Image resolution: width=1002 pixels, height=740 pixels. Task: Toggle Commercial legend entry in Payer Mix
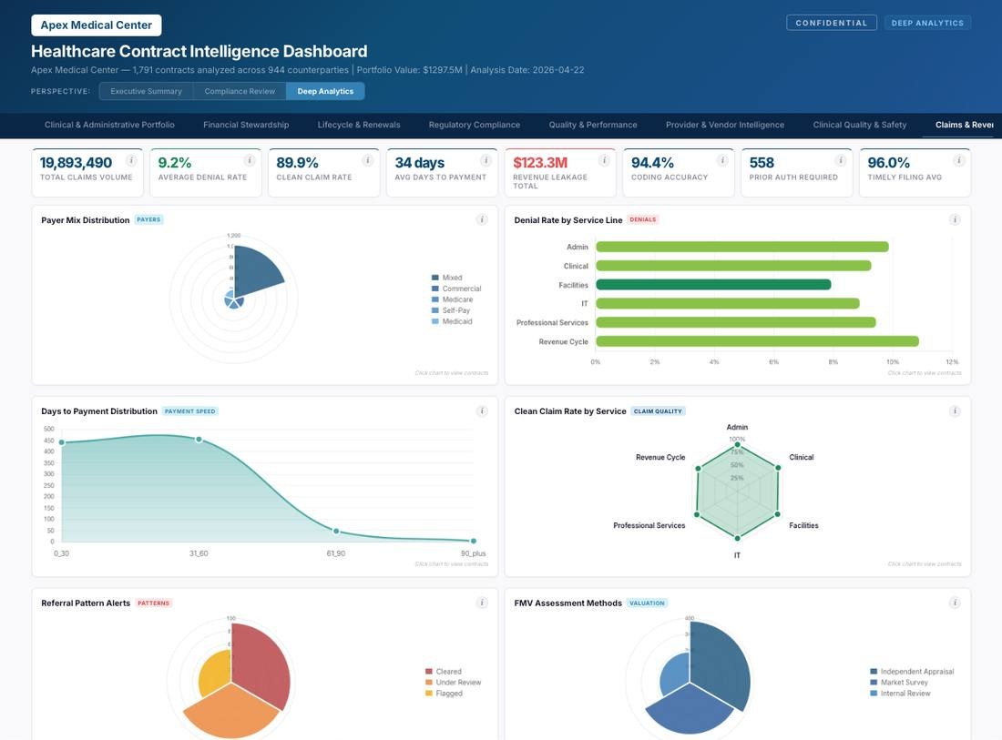456,289
